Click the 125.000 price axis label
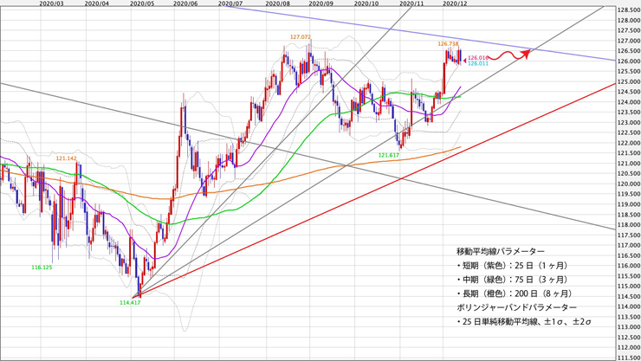Viewport: 641px width, 361px height. point(630,81)
